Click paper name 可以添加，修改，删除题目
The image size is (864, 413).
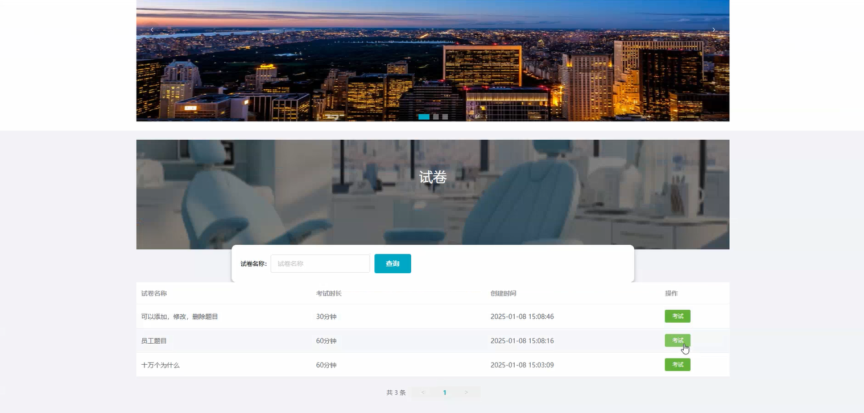(180, 316)
